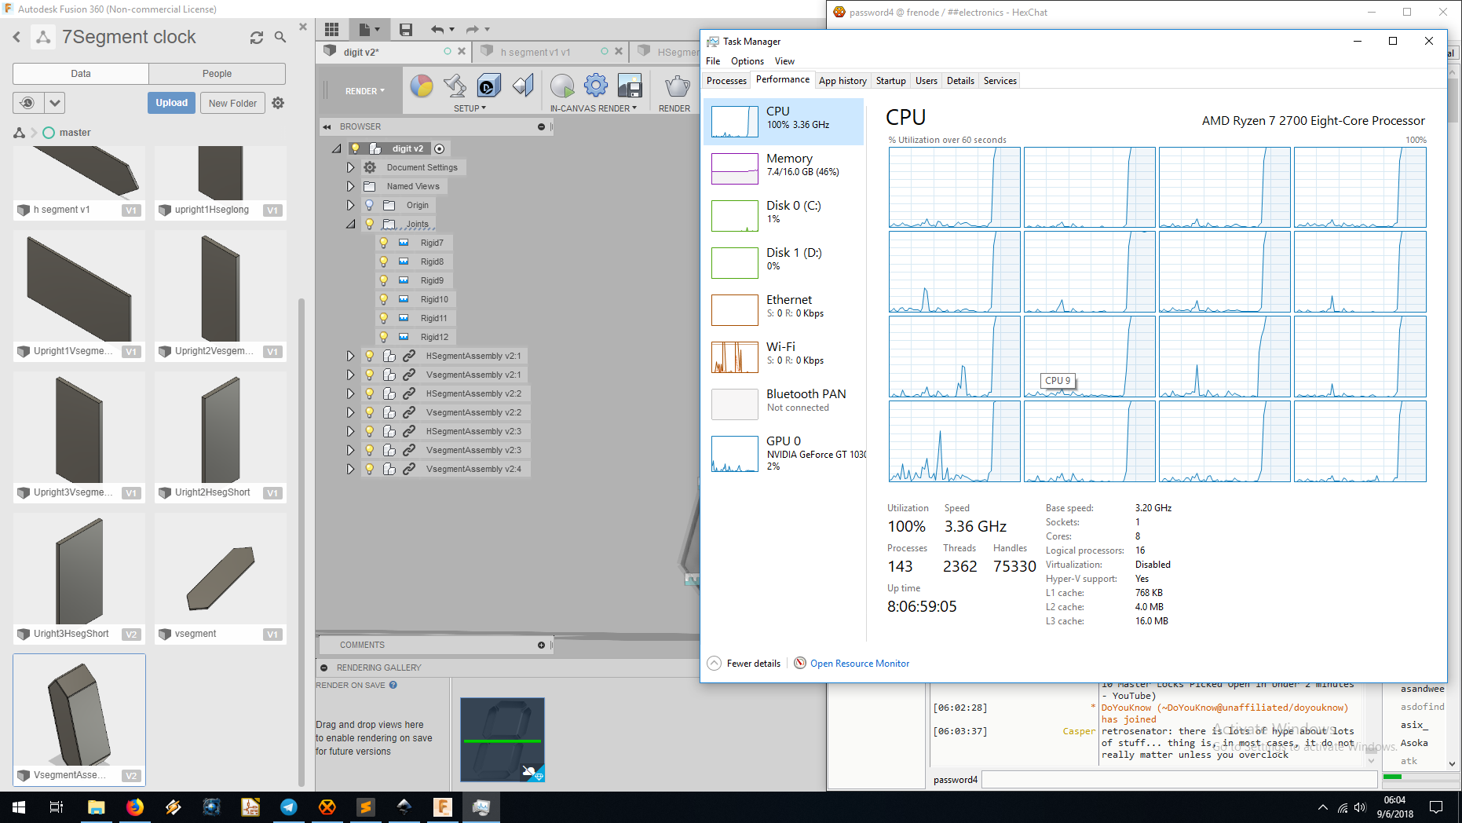
Task: Toggle visibility bulb of Joints folder
Action: [x=369, y=224]
